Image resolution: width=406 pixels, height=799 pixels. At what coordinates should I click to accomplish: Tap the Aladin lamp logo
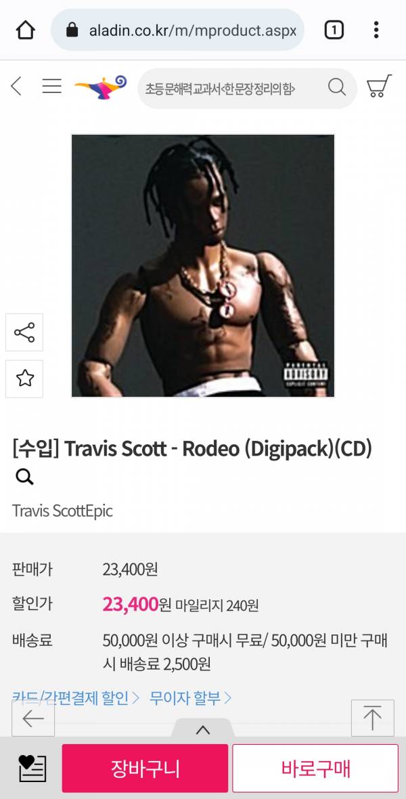pos(100,87)
